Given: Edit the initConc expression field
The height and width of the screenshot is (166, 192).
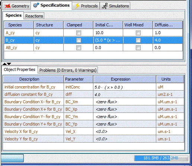Looking at the screenshot, I should 125,87.
